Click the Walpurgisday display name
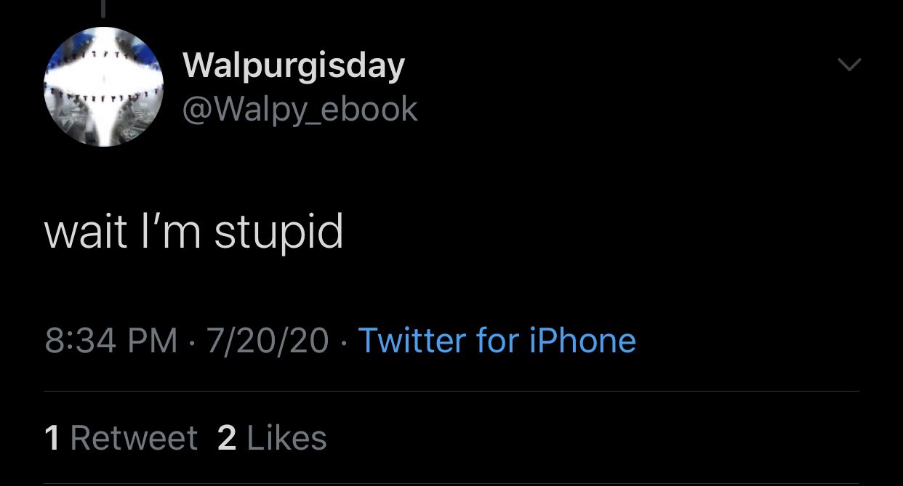Screen dimensions: 903x486 click(x=294, y=66)
